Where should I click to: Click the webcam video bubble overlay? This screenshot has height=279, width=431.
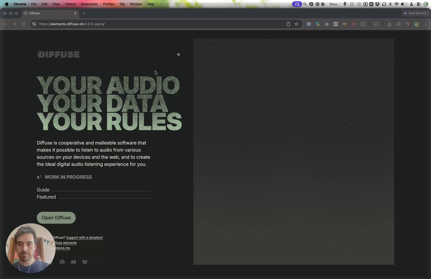coord(30,248)
